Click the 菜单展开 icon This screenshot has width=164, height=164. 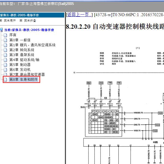(x=1, y=21)
